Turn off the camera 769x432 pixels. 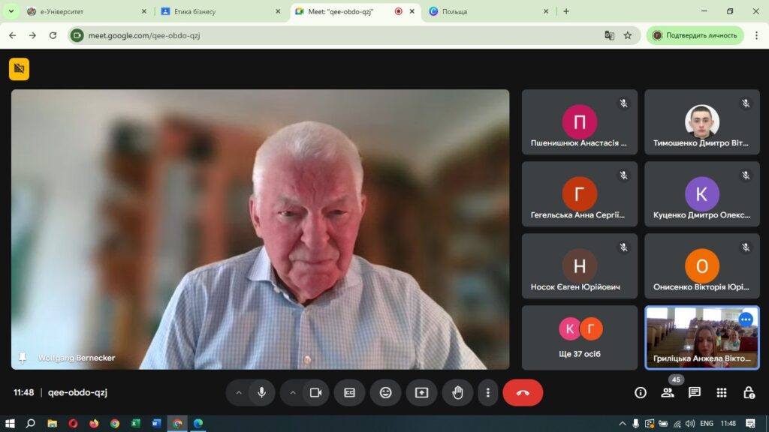click(315, 392)
